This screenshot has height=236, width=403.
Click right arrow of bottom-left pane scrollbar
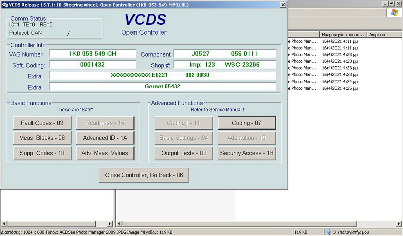click(x=110, y=224)
